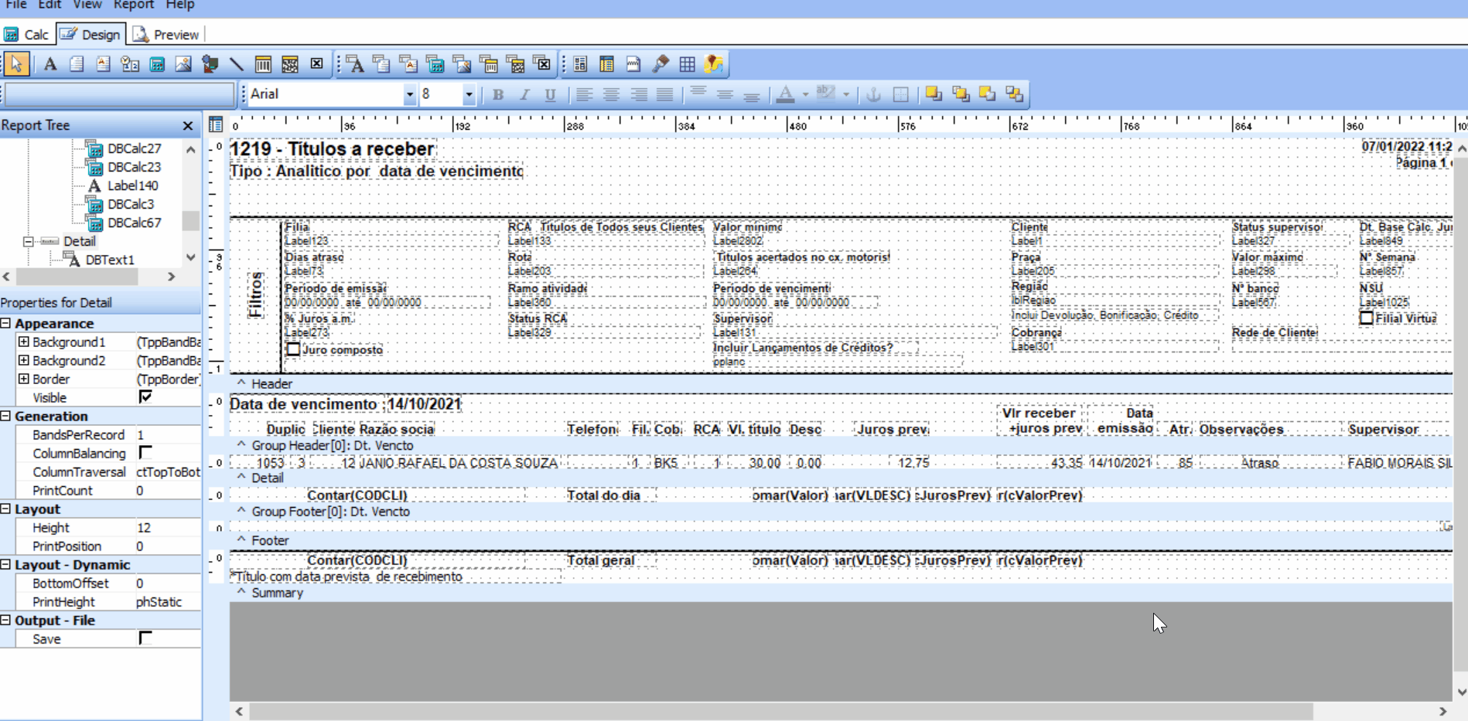Expand the Background1 property
Image resolution: width=1468 pixels, height=721 pixels.
pos(23,342)
